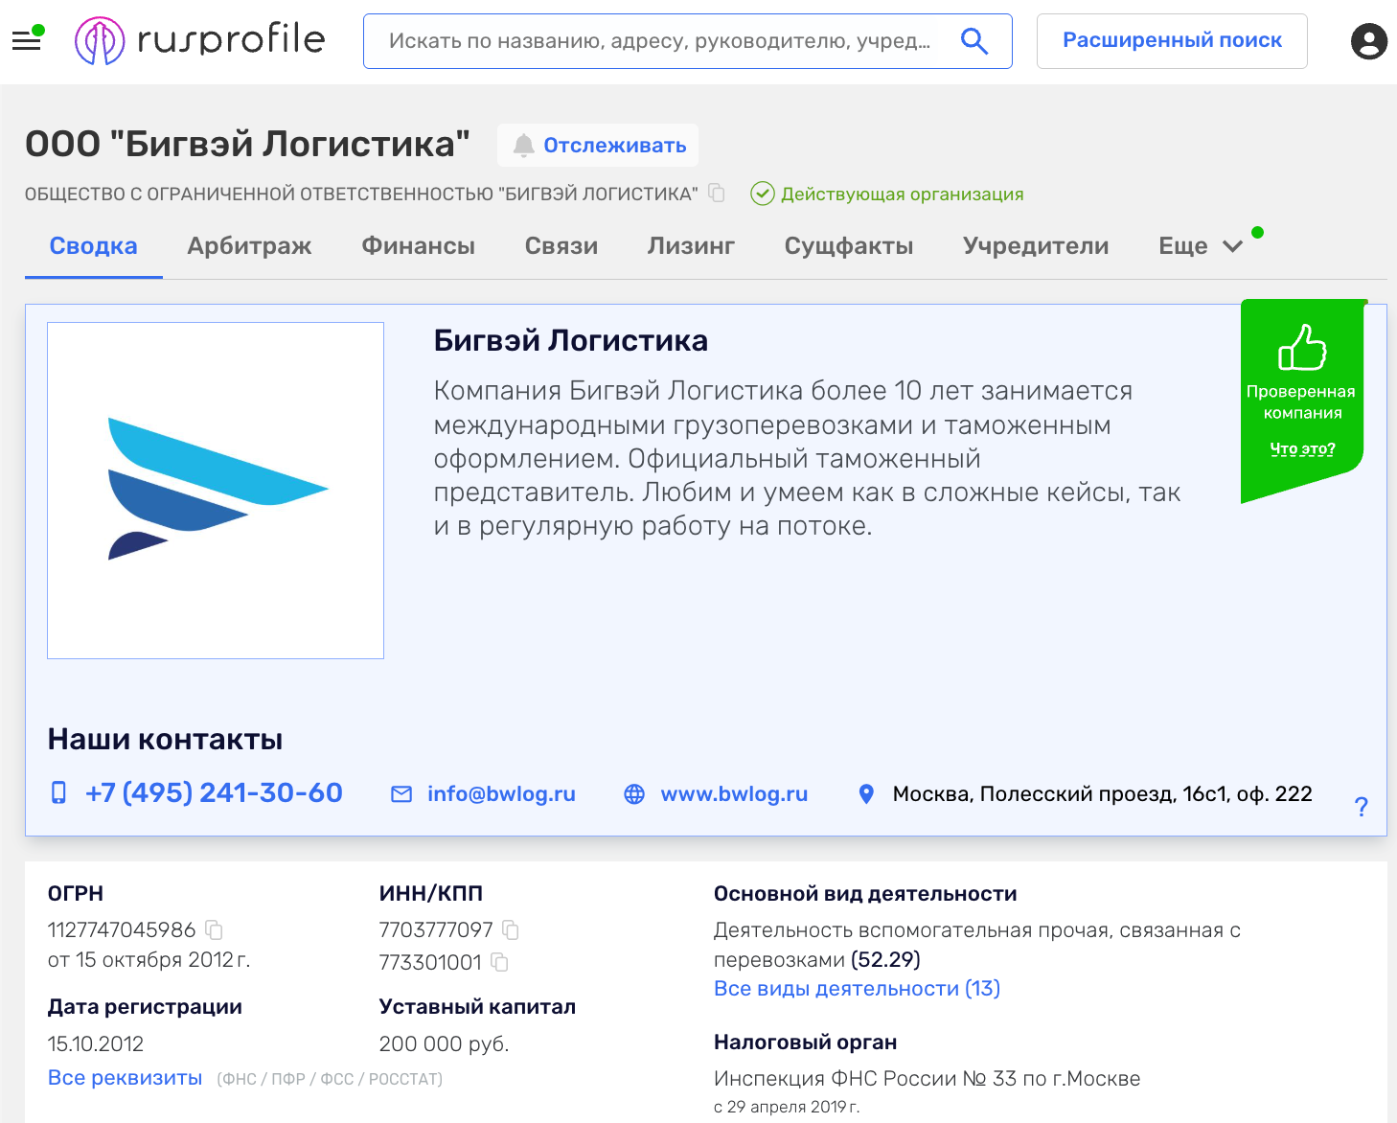The image size is (1397, 1123).
Task: Click the Бигвэй Логистика company logo image
Action: click(x=216, y=491)
